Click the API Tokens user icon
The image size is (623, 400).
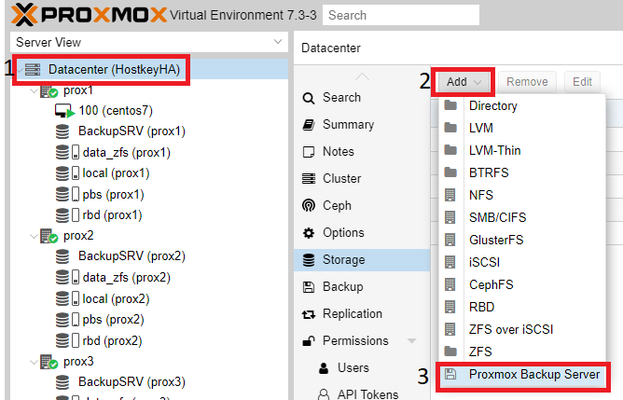tap(324, 394)
